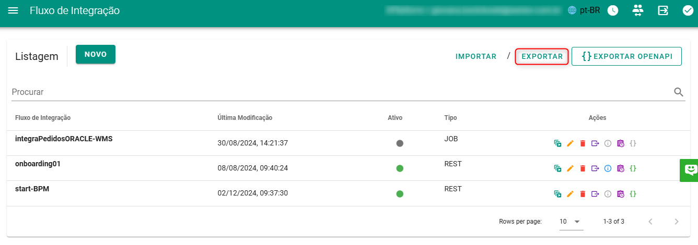Click the blue info icon for onboarding01

point(608,168)
